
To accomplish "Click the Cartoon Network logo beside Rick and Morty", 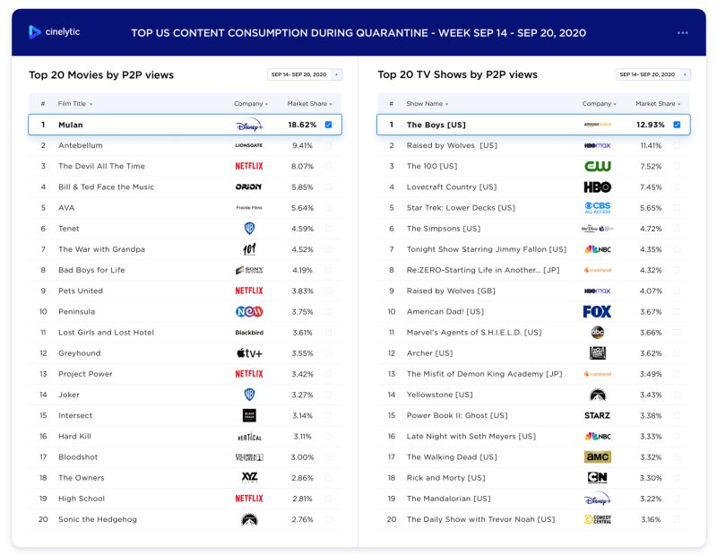I will click(597, 478).
